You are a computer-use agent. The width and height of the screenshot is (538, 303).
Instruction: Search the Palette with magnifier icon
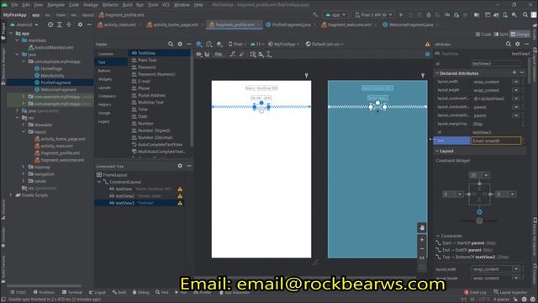pyautogui.click(x=171, y=44)
